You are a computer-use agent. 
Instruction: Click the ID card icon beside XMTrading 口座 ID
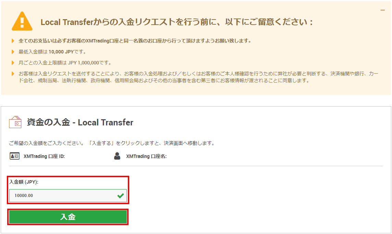point(14,156)
